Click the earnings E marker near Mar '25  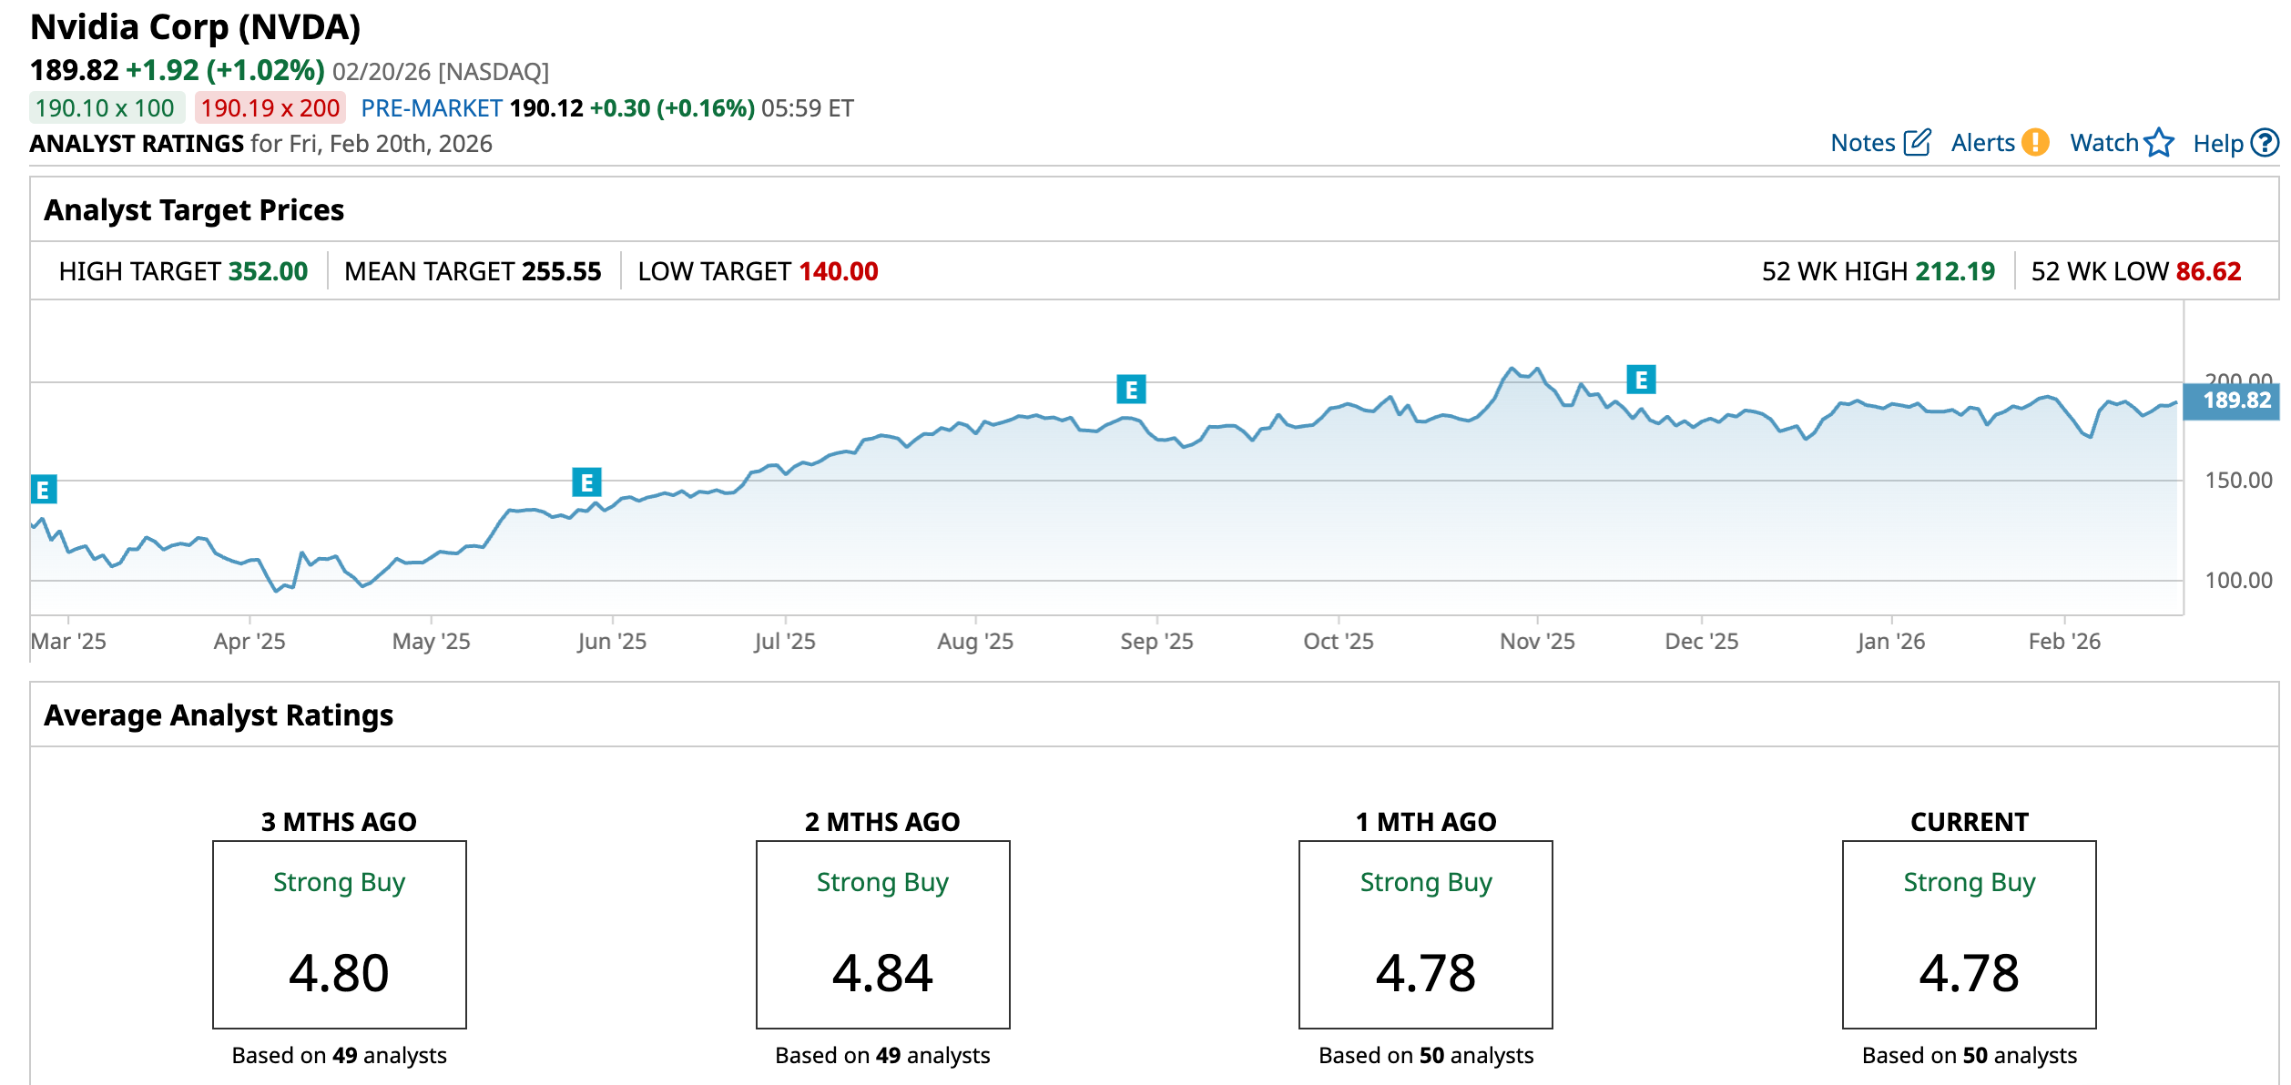click(x=43, y=490)
